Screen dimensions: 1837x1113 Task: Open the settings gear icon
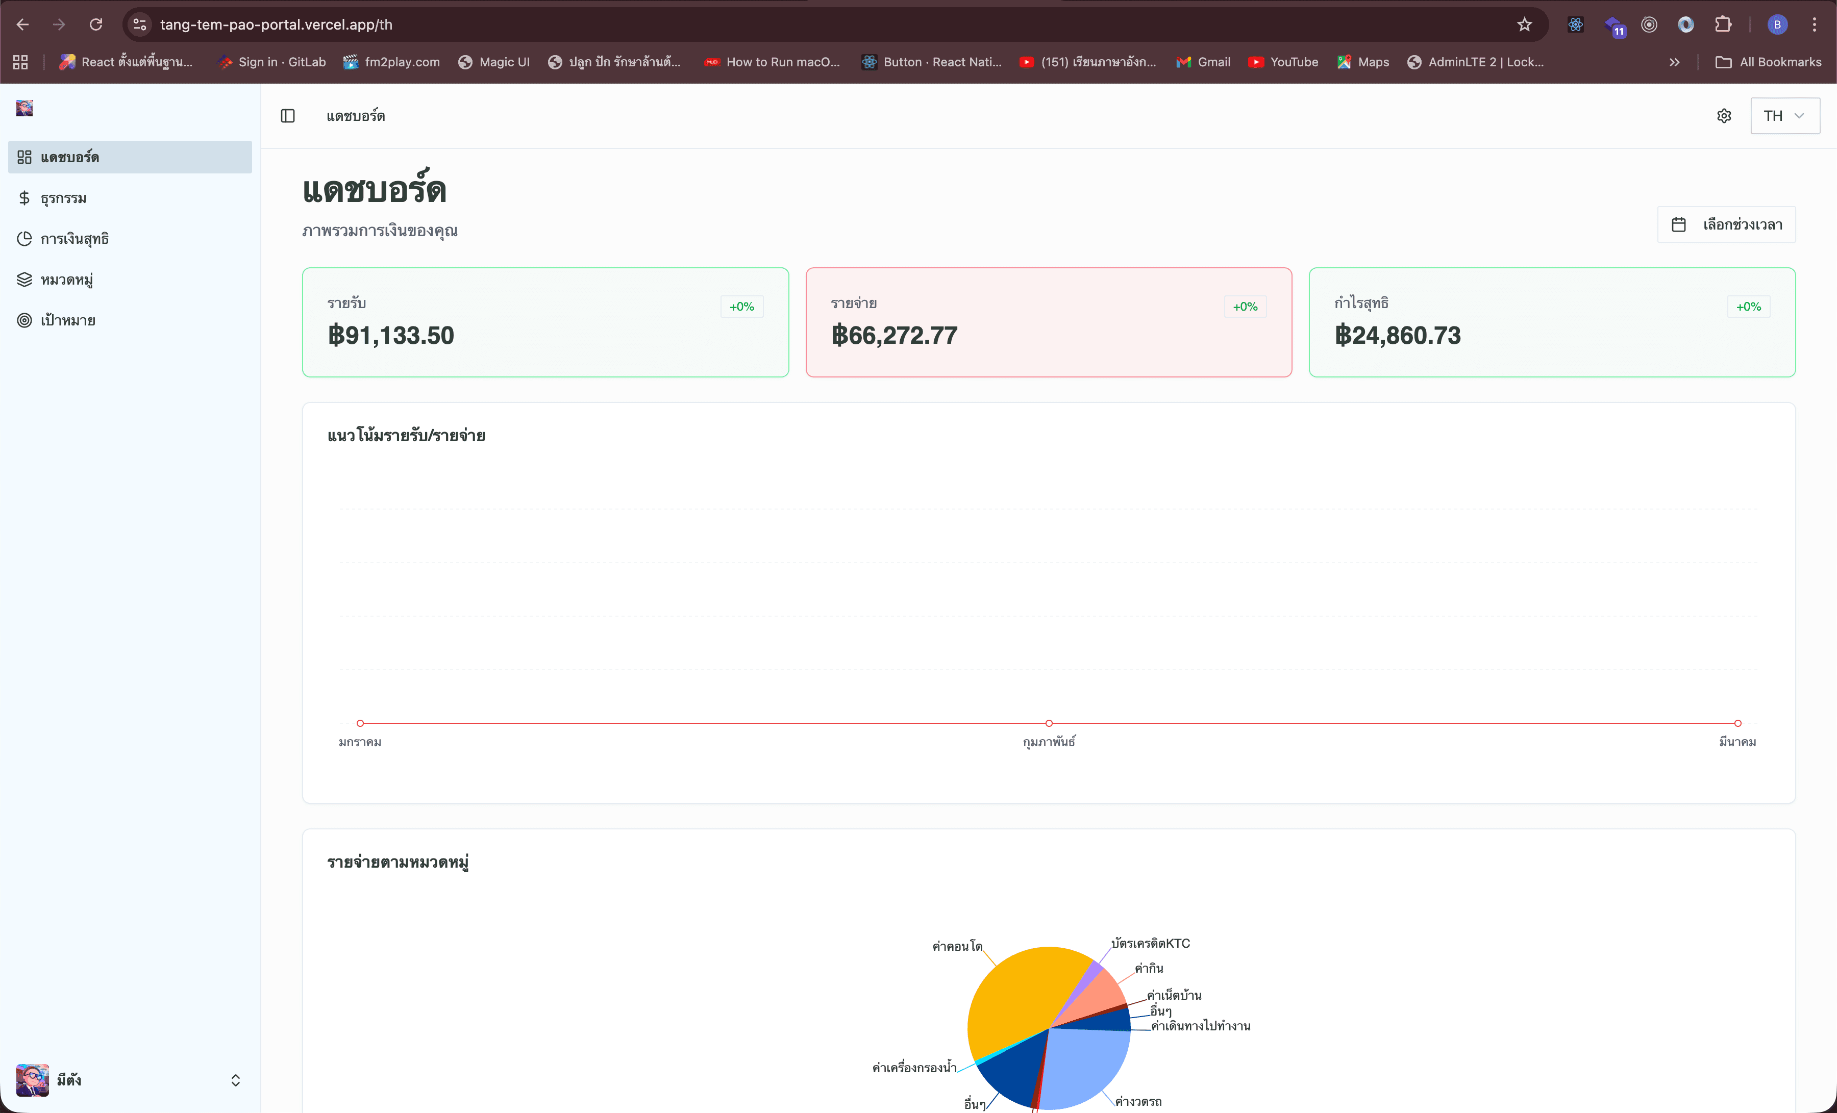click(x=1724, y=116)
